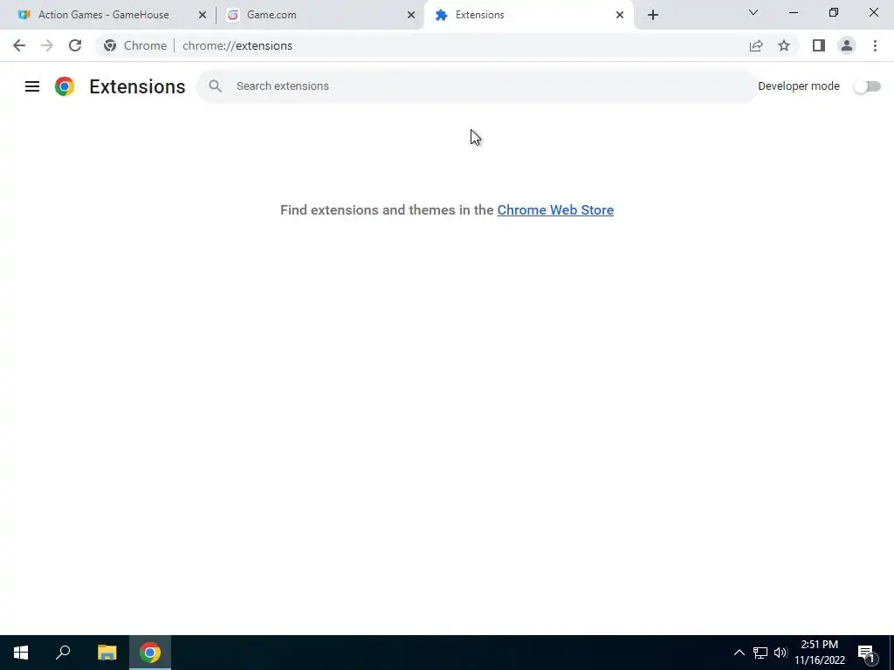Screen dimensions: 894x670
Task: Click the Extensions page heading
Action: pyautogui.click(x=137, y=86)
